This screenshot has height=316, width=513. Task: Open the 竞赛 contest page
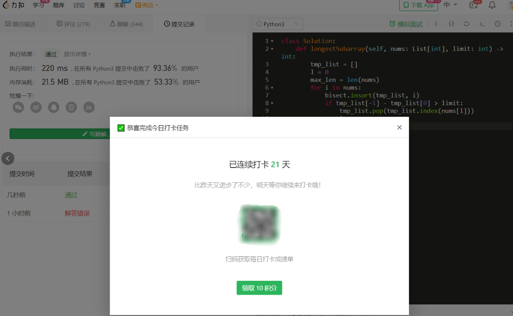tap(99, 5)
